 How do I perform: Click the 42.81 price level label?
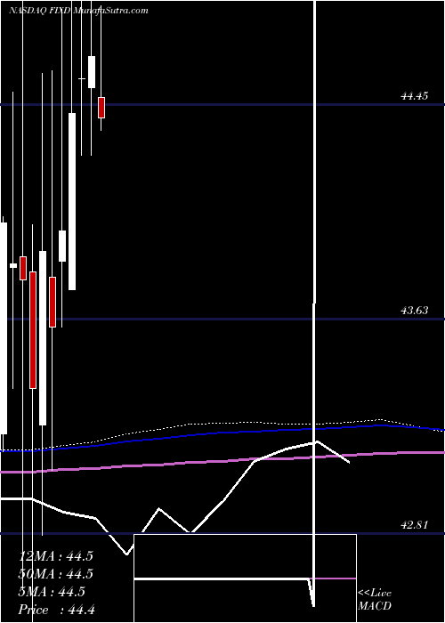415,525
